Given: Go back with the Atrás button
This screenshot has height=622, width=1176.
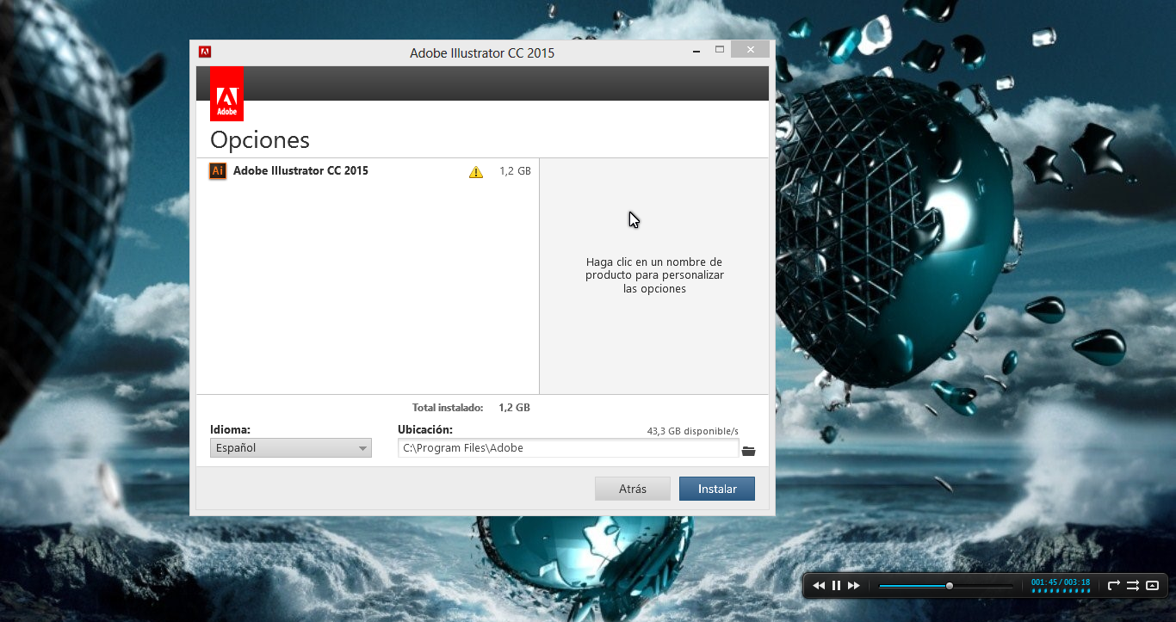Looking at the screenshot, I should coord(632,489).
